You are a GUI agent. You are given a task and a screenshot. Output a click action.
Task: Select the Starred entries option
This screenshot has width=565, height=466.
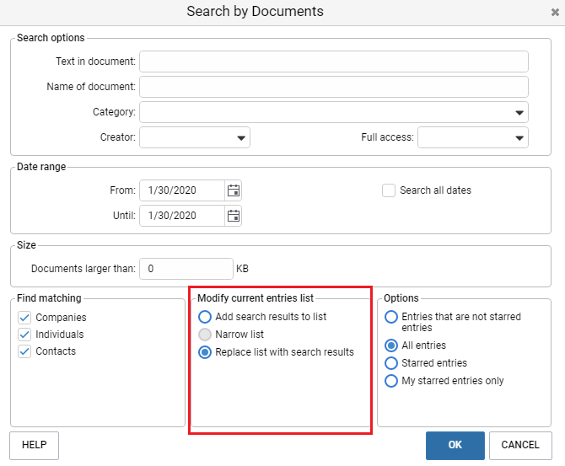click(x=391, y=363)
